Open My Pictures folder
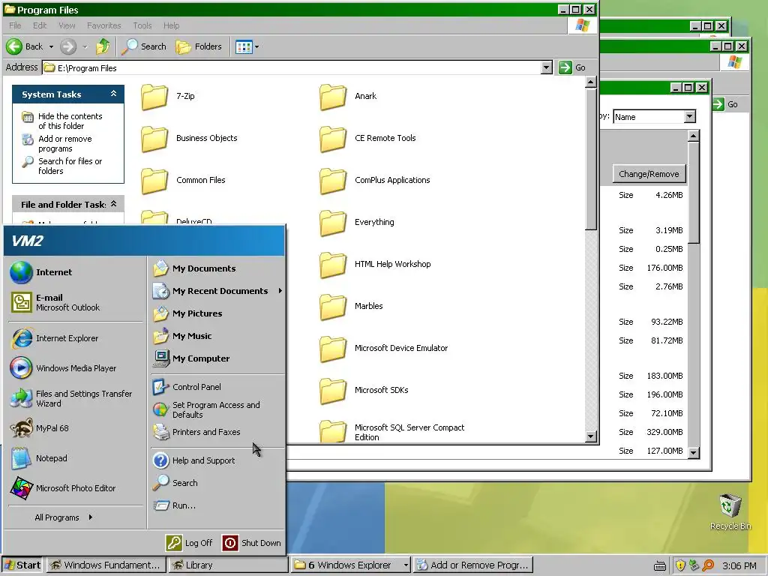768x576 pixels. click(x=217, y=313)
